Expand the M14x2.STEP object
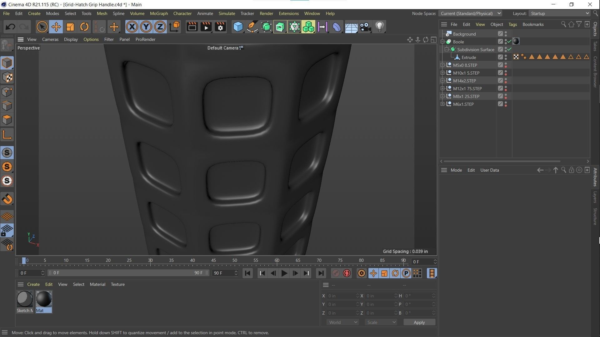 (x=442, y=81)
